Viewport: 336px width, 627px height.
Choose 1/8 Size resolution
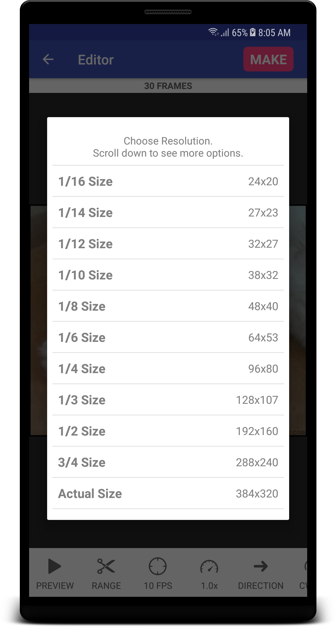point(168,306)
